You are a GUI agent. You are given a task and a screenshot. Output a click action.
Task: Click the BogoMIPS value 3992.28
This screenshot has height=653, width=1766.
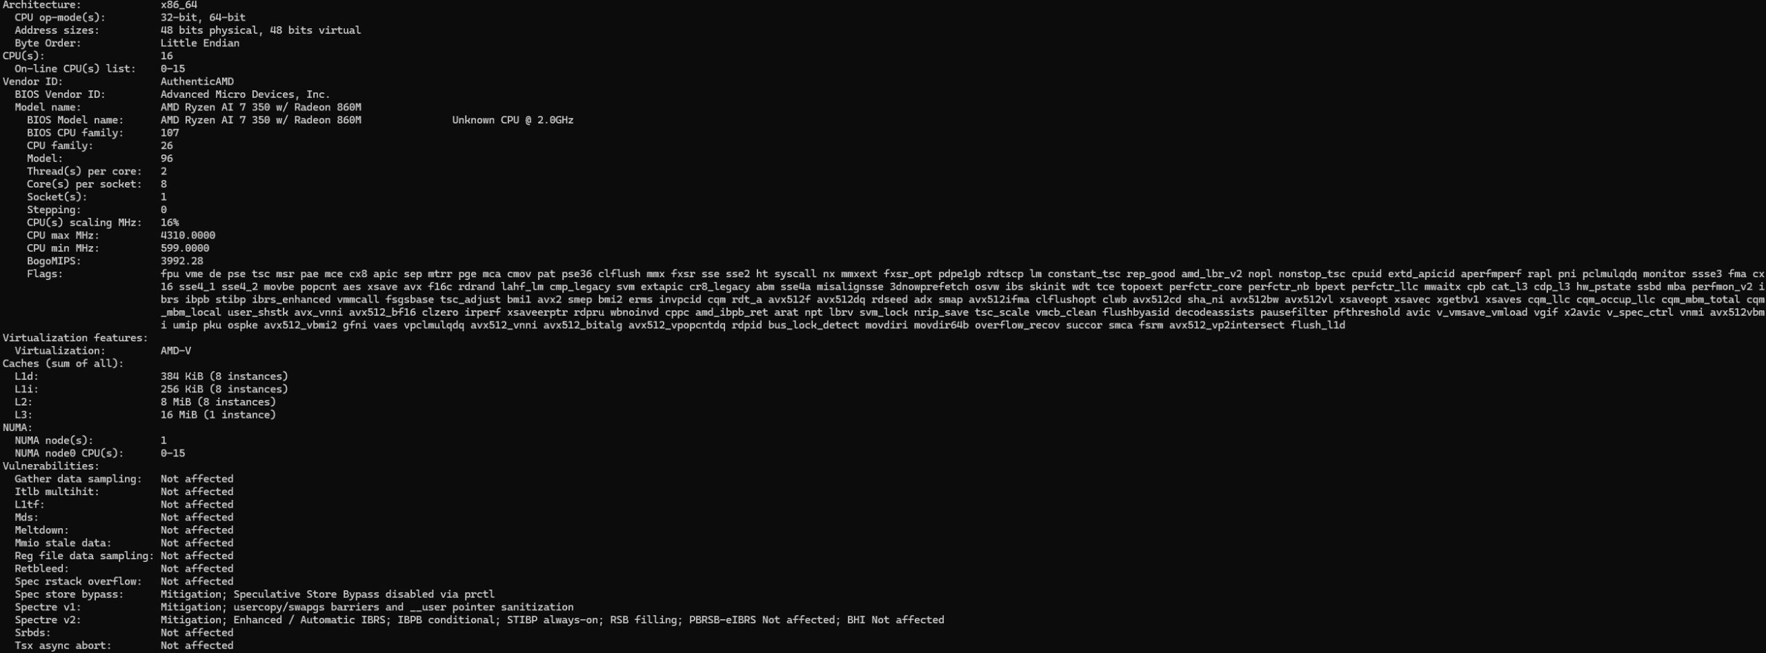[x=181, y=261]
